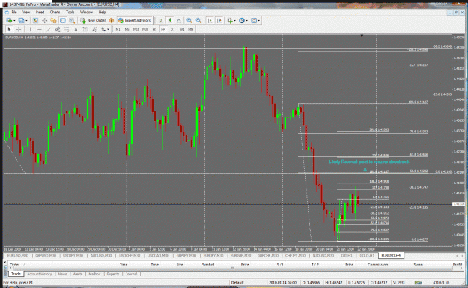Click the terminal horizontal scrollbar
Image resolution: width=468 pixels, height=288 pixels.
[233, 268]
